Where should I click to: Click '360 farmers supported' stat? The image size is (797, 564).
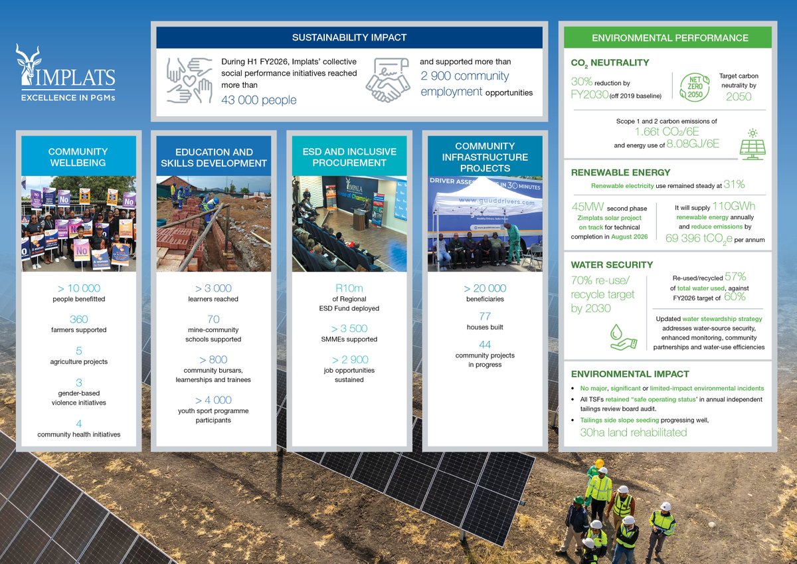pos(78,324)
